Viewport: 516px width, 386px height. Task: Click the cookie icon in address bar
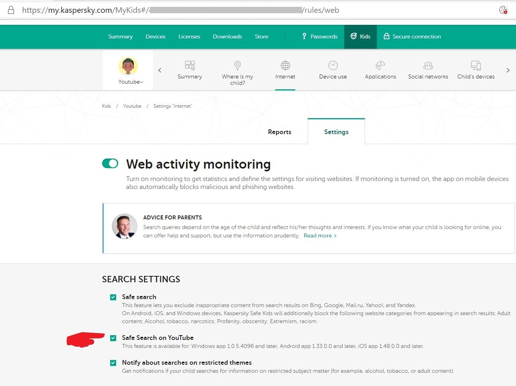coord(504,10)
